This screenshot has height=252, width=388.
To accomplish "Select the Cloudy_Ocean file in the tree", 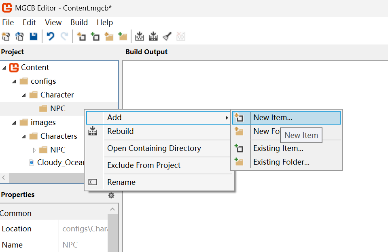I will click(x=61, y=163).
